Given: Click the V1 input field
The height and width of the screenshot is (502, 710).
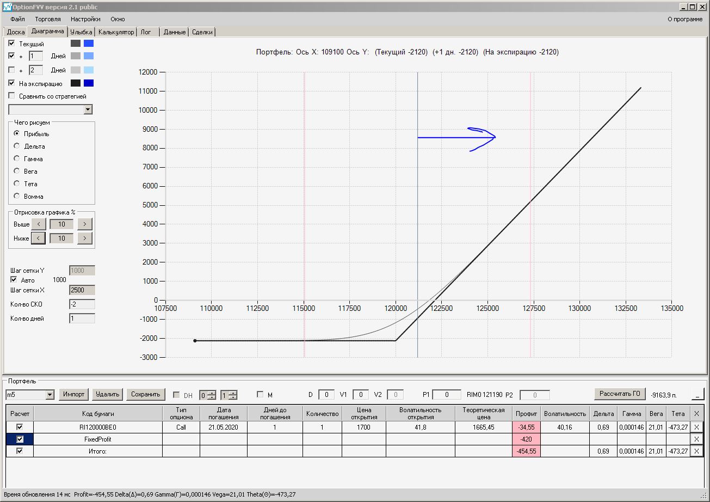Looking at the screenshot, I should point(361,395).
